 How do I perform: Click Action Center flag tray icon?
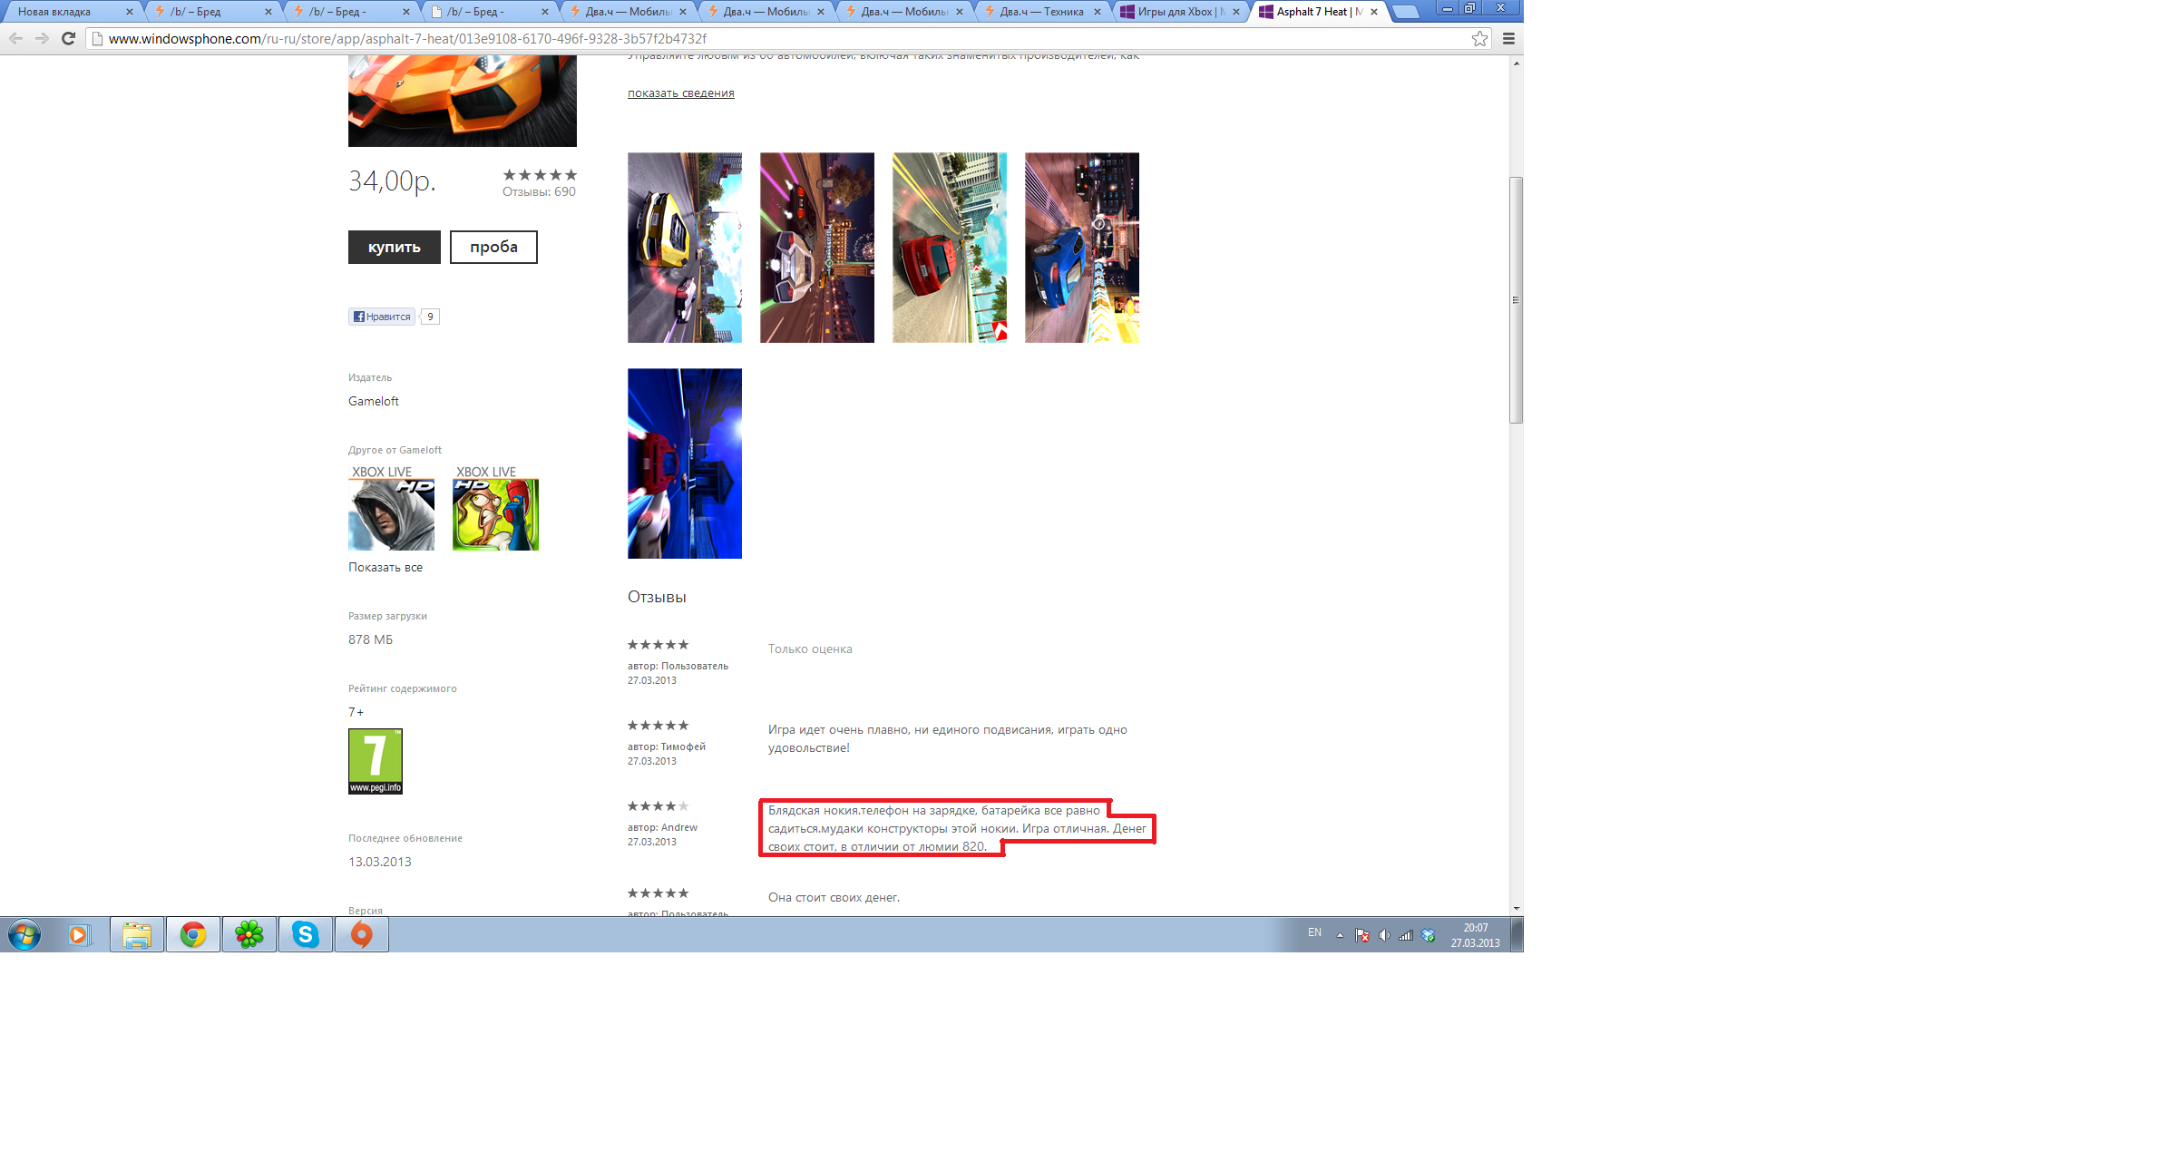pyautogui.click(x=1362, y=935)
